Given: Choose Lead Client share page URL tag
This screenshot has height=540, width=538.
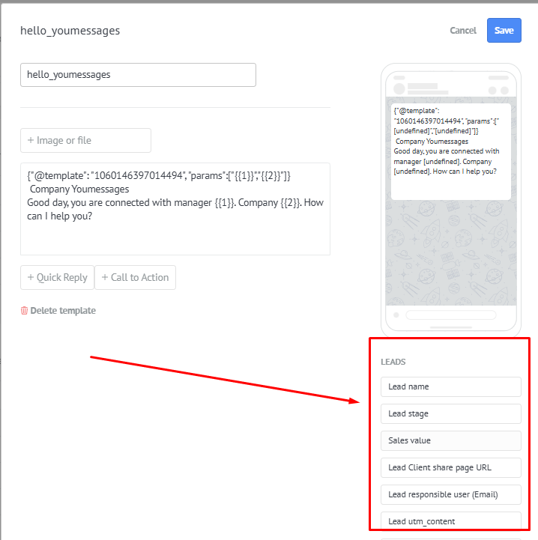Looking at the screenshot, I should [451, 467].
